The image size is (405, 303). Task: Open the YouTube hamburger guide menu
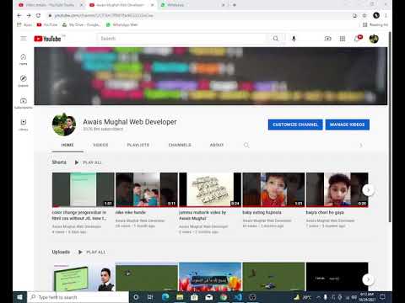[x=24, y=39]
